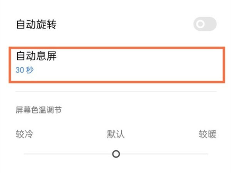Click the color temperature slider handle
This screenshot has width=231, height=173.
(116, 154)
